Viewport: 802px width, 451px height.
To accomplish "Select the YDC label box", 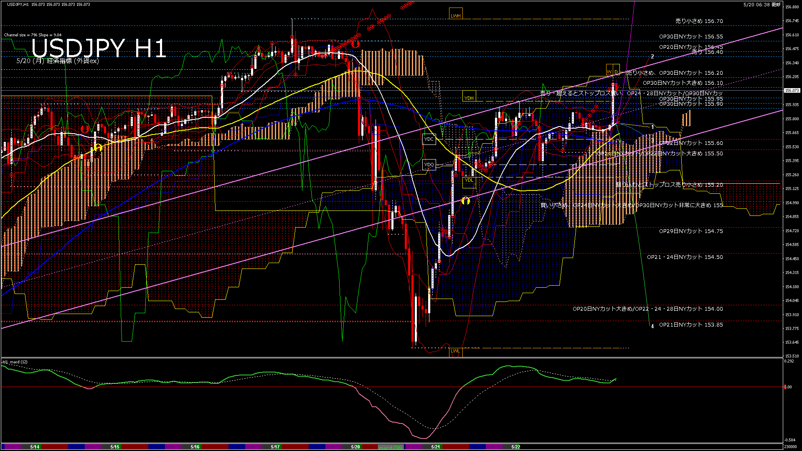I will 429,139.
